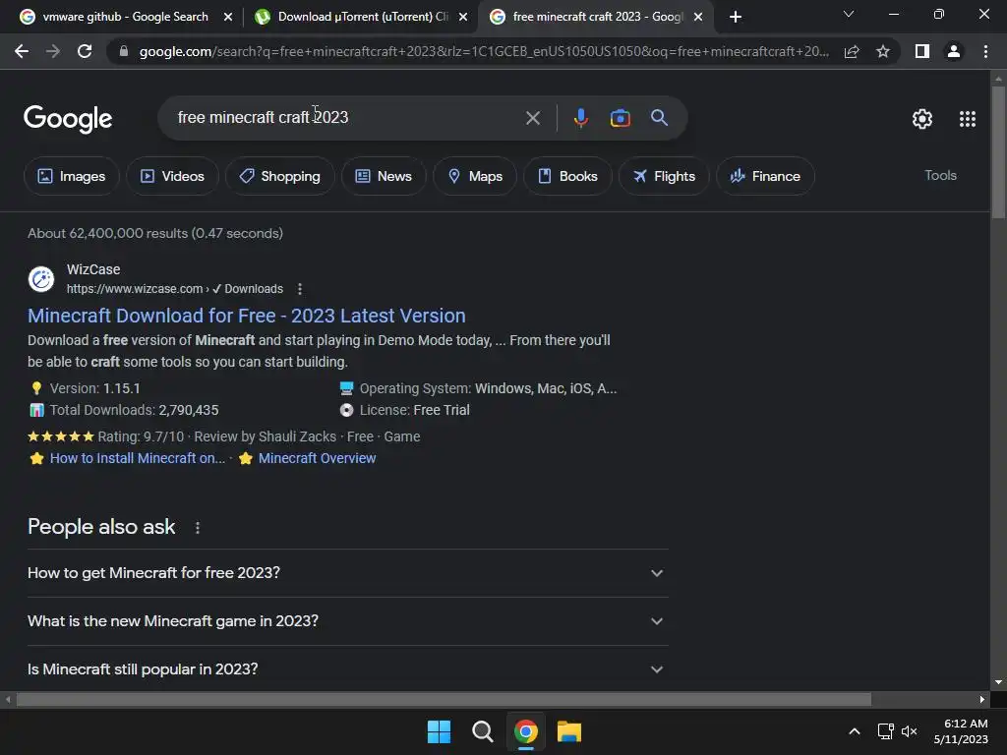Click the muted volume tray icon

coord(909,731)
